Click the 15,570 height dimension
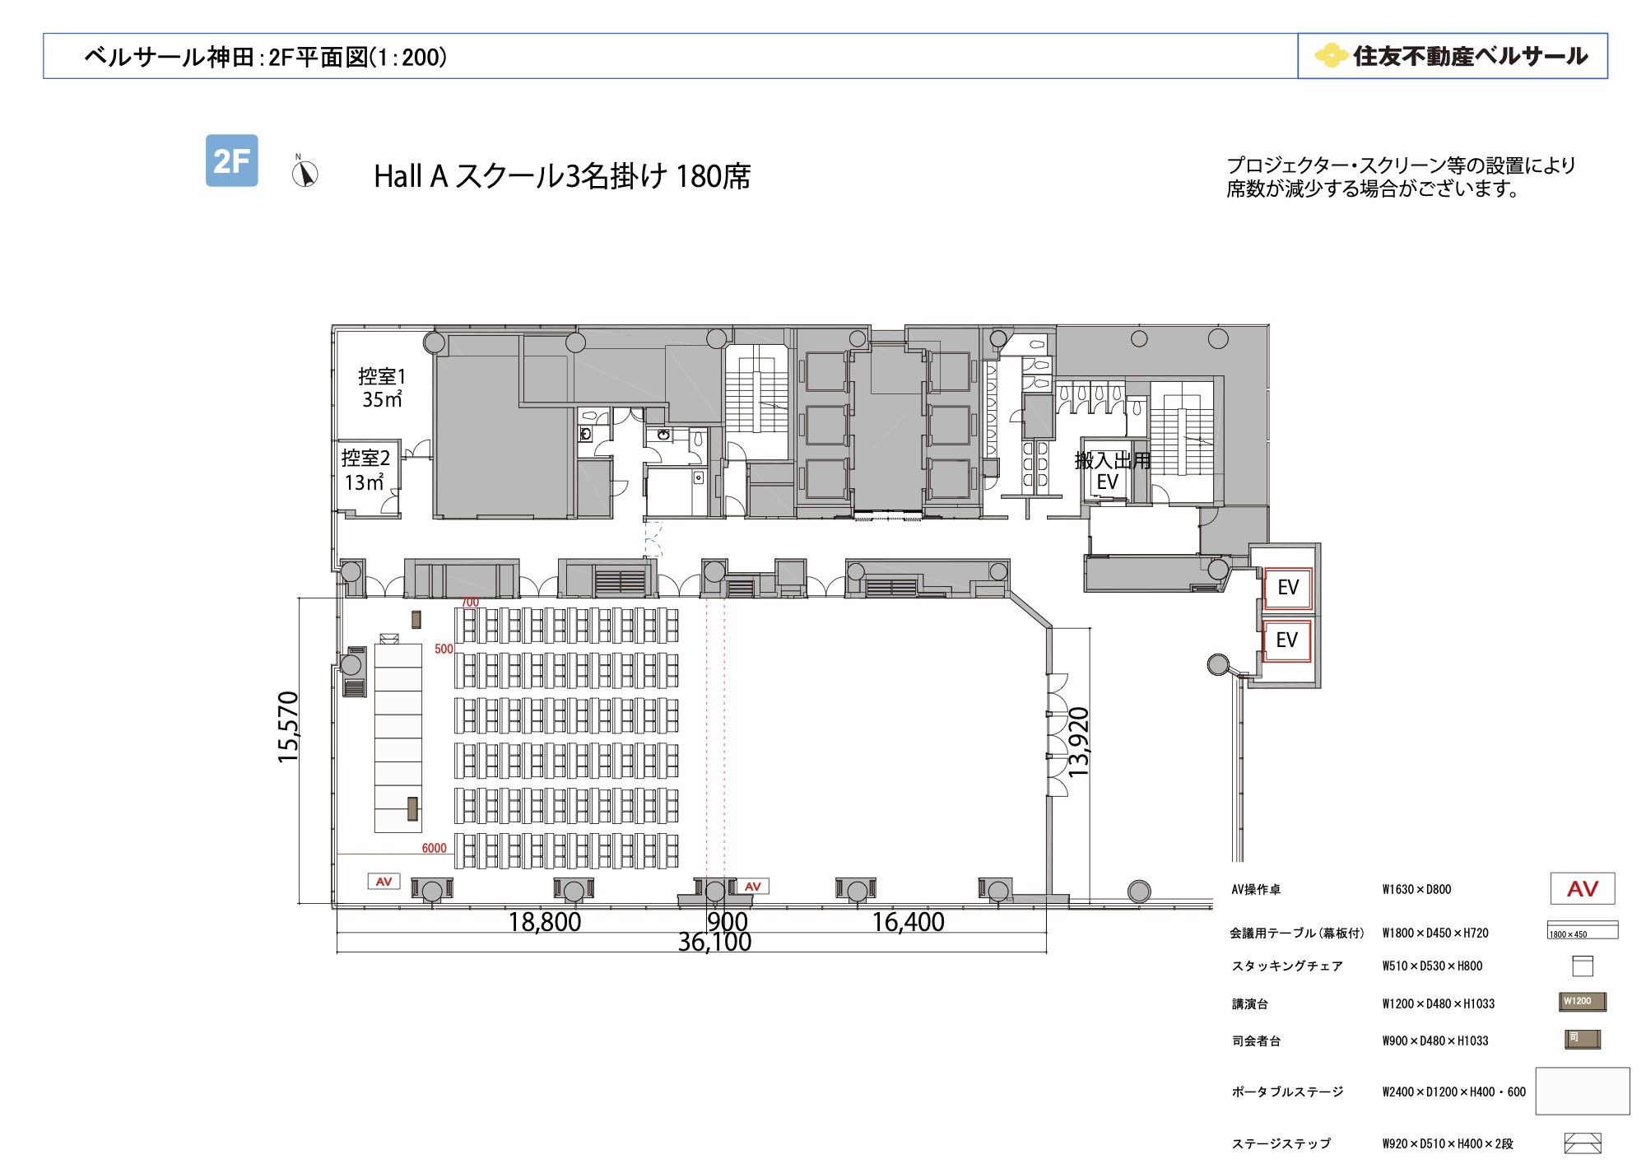Image resolution: width=1646 pixels, height=1164 pixels. tap(288, 727)
